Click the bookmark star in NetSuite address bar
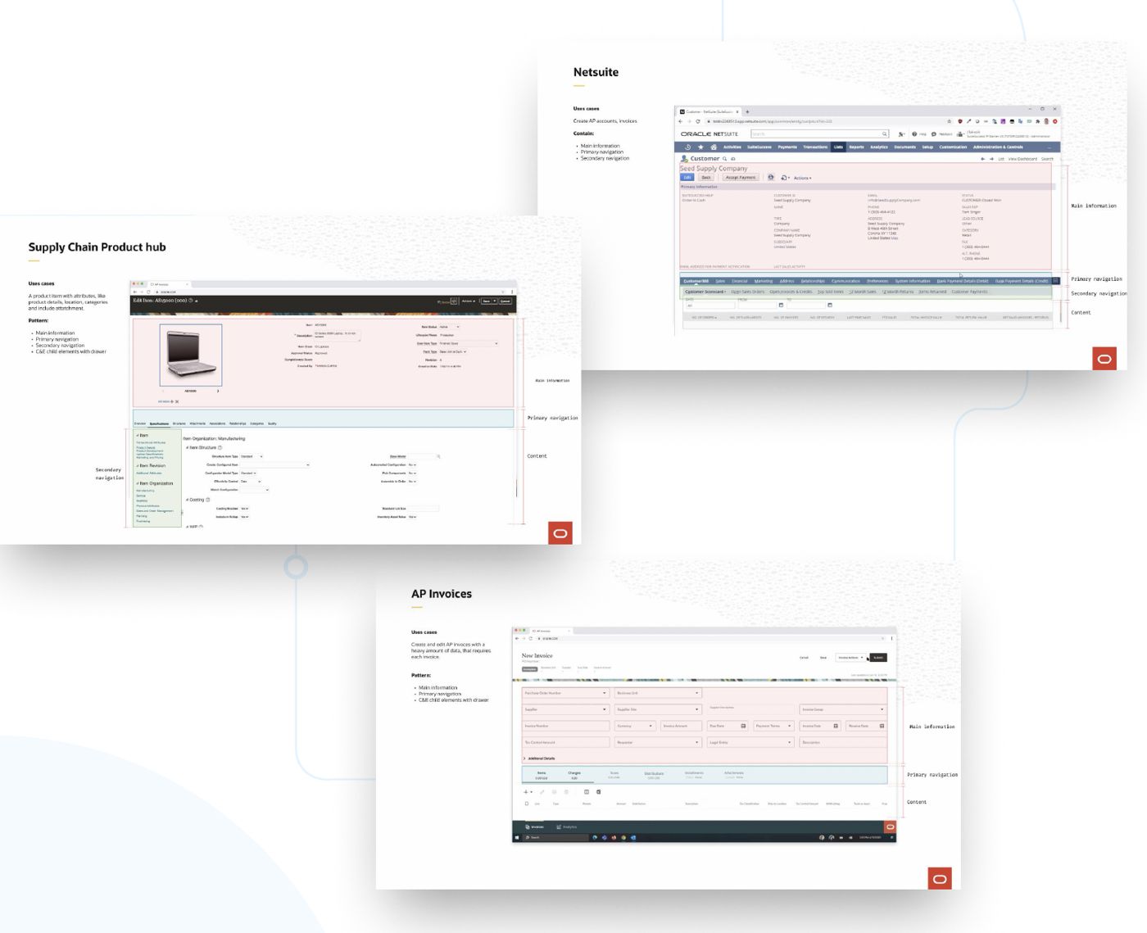 [950, 121]
